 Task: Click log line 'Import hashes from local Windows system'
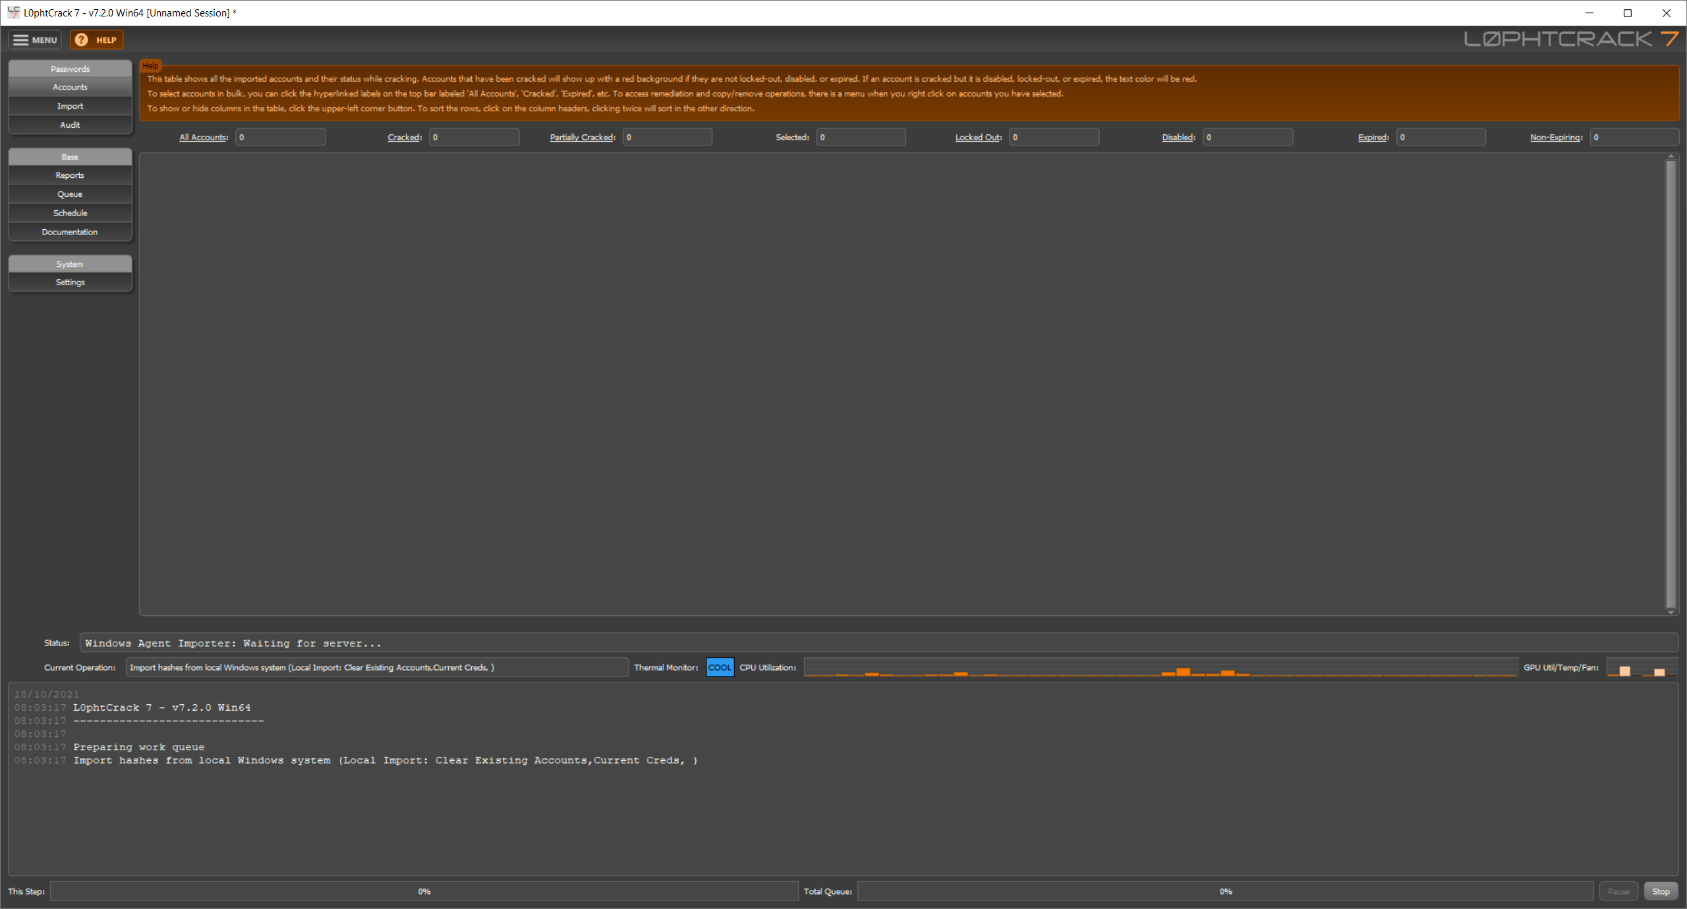[386, 760]
